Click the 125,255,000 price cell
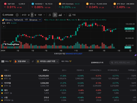The image size is (137, 103). [x=43, y=76]
